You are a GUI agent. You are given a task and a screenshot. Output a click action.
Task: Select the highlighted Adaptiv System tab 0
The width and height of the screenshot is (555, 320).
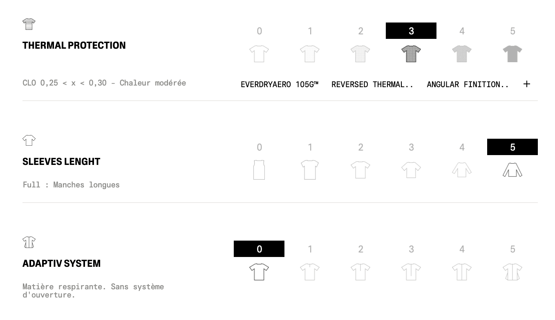point(259,249)
